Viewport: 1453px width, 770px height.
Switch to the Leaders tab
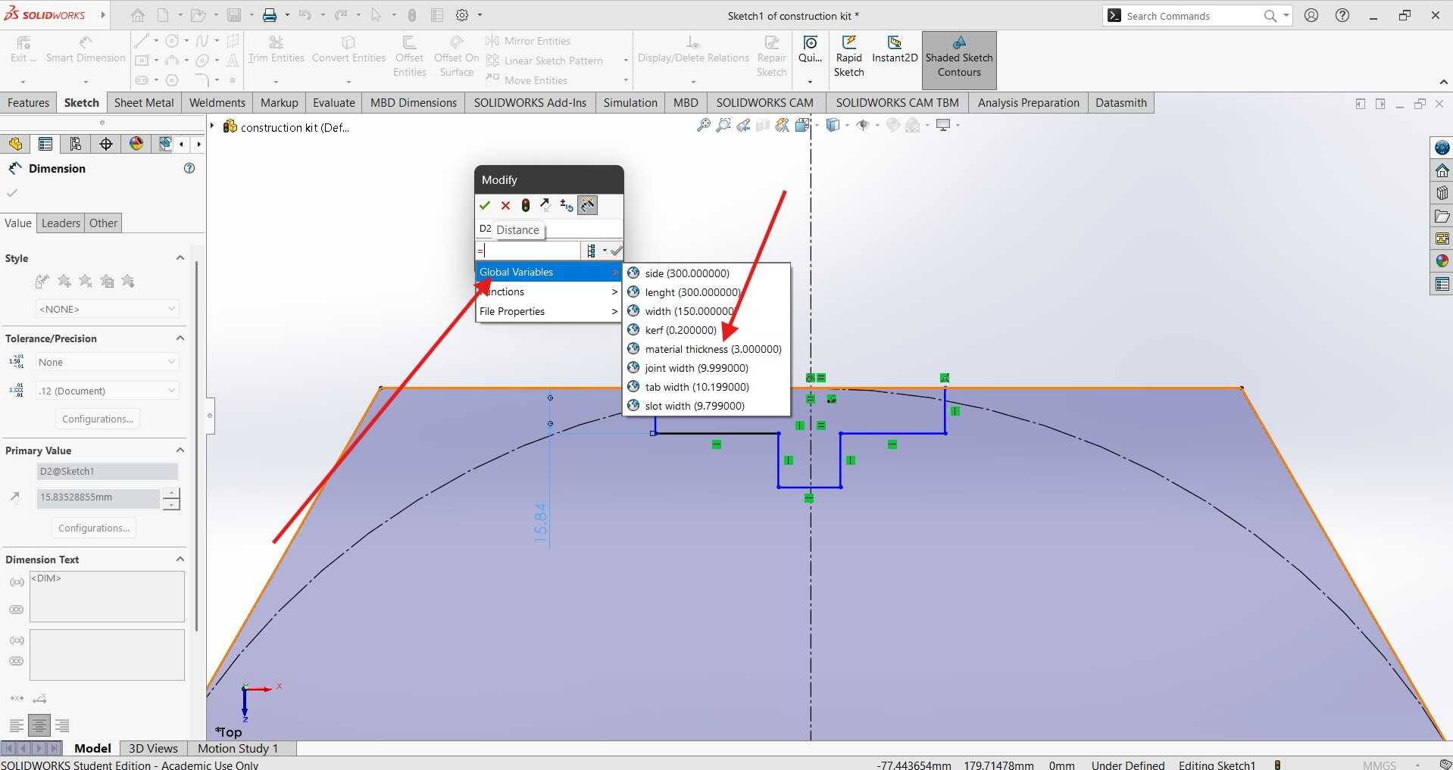[x=61, y=223]
